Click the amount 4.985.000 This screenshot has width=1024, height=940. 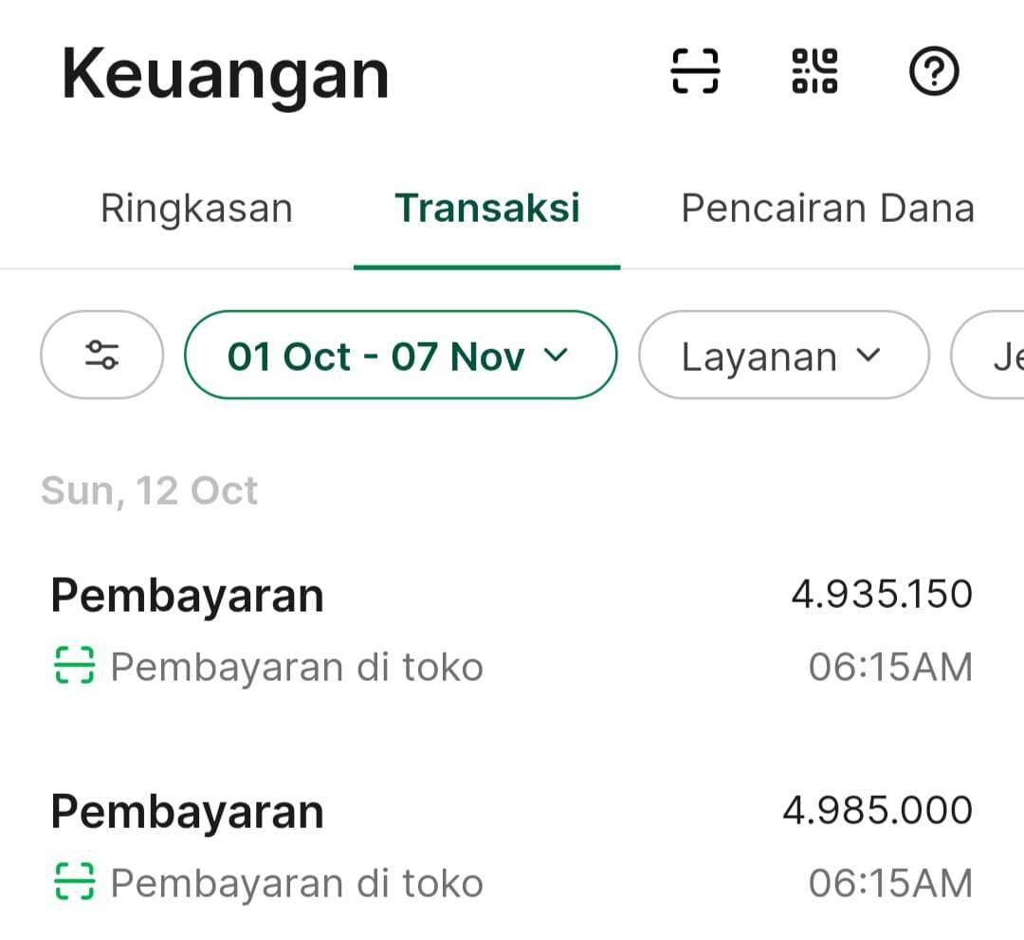point(877,811)
